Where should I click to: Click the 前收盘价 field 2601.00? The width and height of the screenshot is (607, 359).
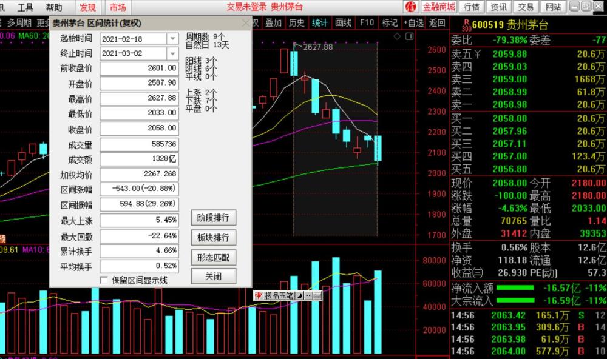[x=140, y=68]
